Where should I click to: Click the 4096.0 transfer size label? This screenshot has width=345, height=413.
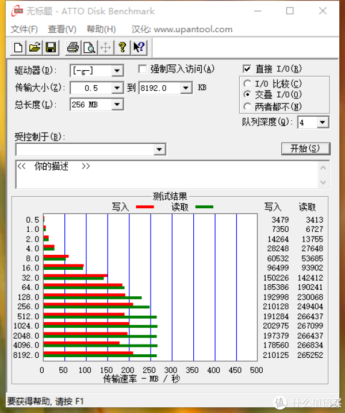(26, 345)
